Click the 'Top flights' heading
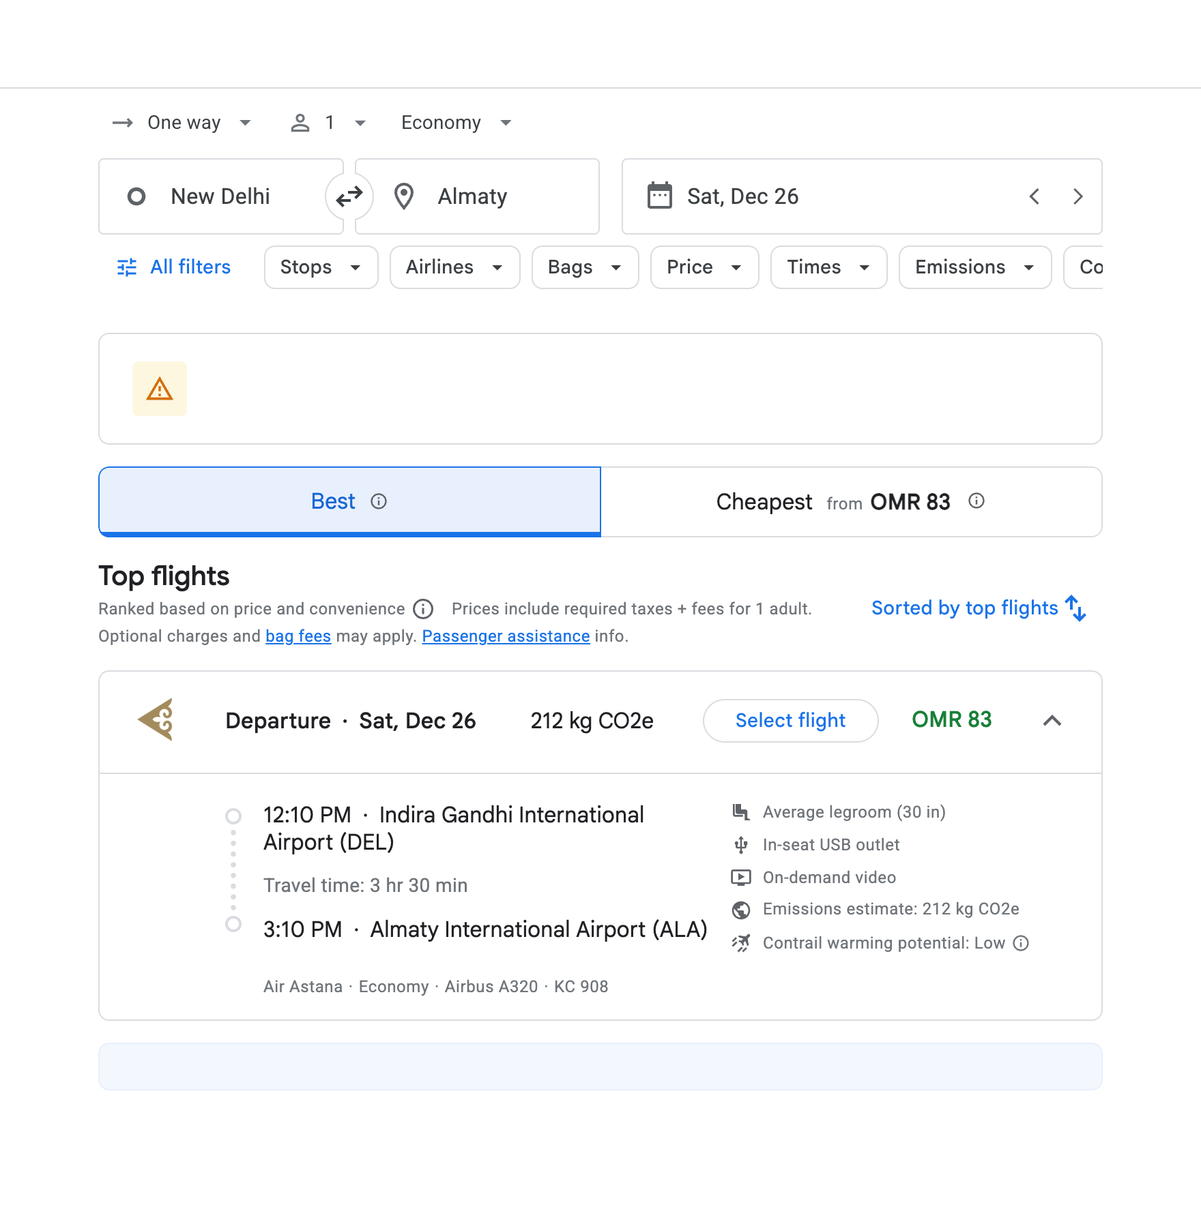This screenshot has height=1207, width=1201. tap(164, 576)
